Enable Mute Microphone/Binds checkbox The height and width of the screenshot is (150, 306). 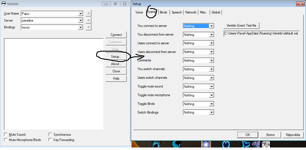pyautogui.click(x=6, y=140)
